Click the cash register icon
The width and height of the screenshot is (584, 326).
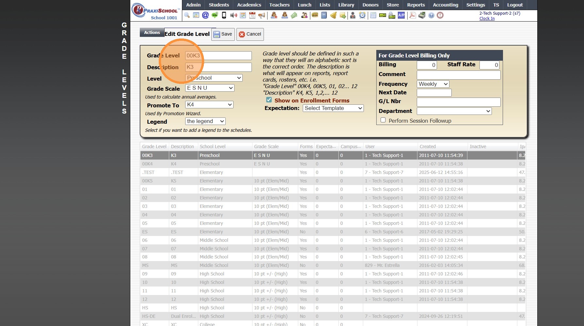(x=422, y=15)
